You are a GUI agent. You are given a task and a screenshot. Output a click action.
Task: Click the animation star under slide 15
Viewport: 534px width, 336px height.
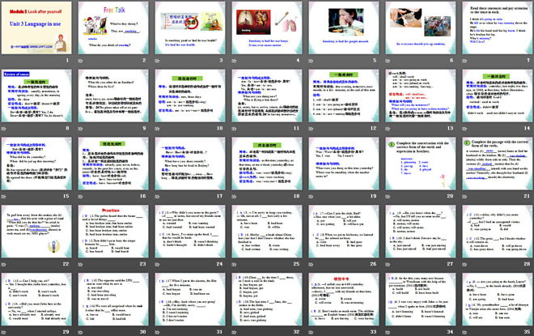[4, 196]
